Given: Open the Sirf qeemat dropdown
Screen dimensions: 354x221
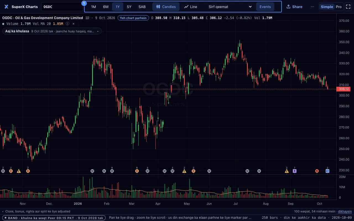Looking at the screenshot, I should (230, 7).
